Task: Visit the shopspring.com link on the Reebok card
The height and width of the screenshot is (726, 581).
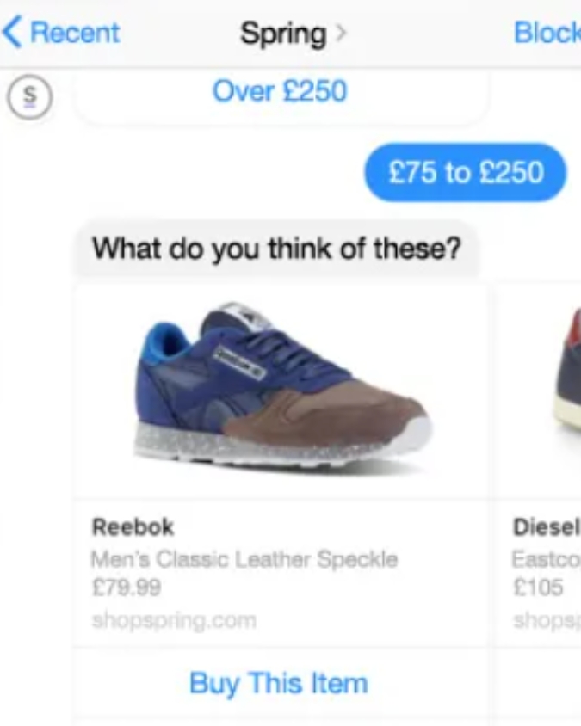Action: click(x=174, y=620)
